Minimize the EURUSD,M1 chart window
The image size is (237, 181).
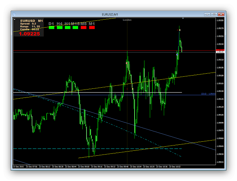pyautogui.click(x=207, y=14)
